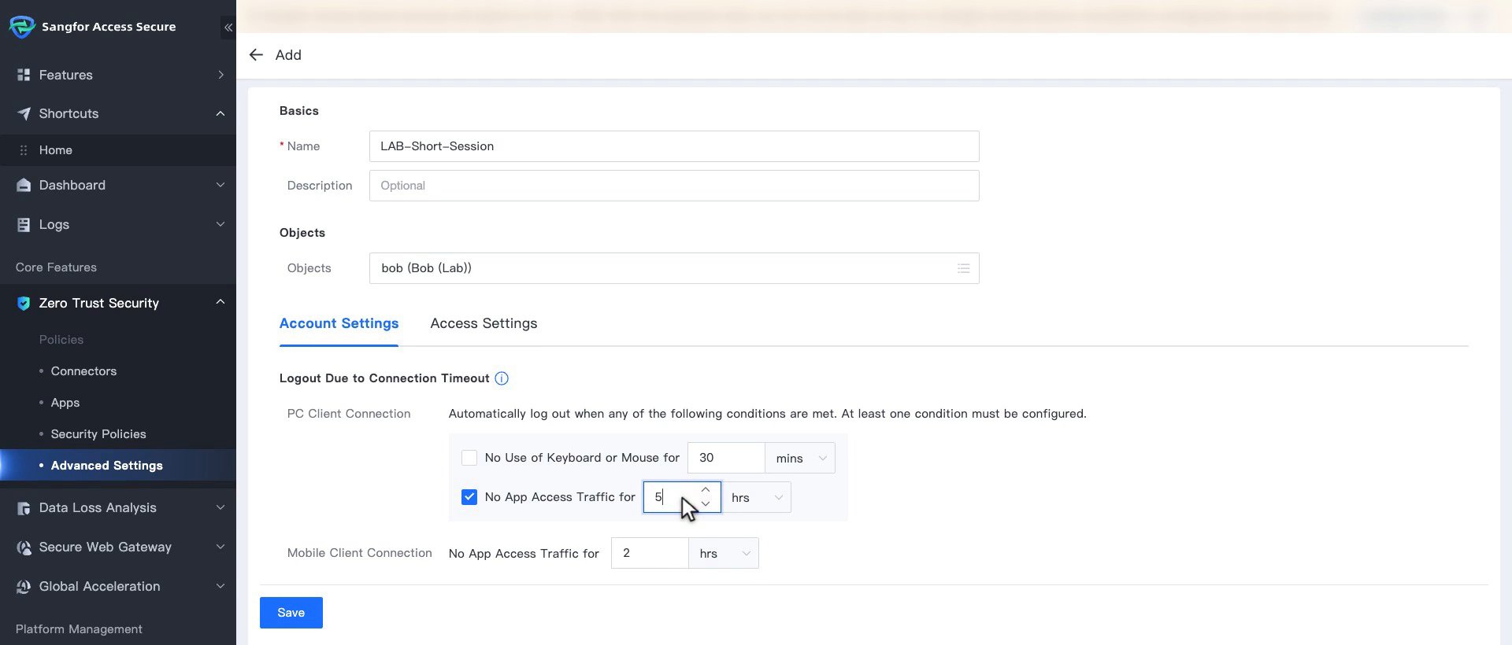1512x645 pixels.
Task: Expand Global Acceleration menu
Action: pyautogui.click(x=220, y=587)
